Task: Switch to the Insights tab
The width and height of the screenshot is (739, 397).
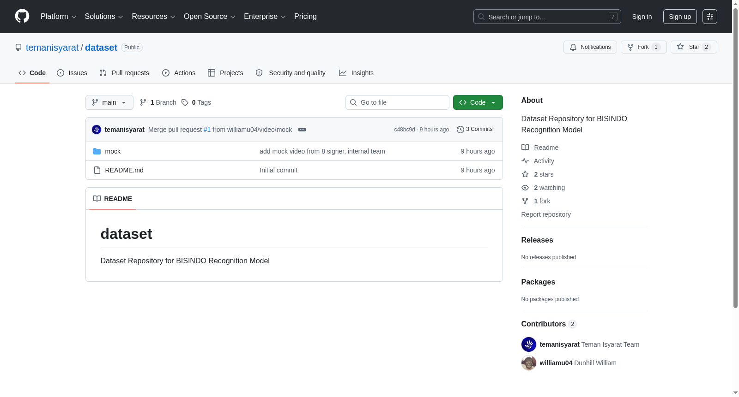Action: [356, 73]
